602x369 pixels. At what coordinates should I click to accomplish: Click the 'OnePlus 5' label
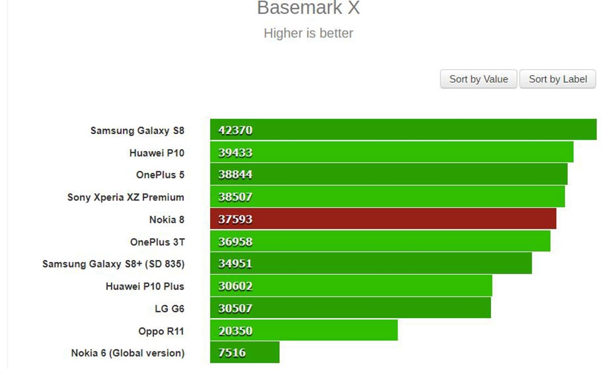[x=160, y=175]
